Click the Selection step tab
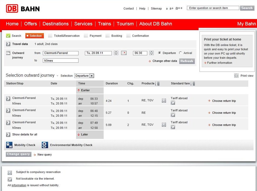Screen dimensions: 257x191 pos(35,36)
